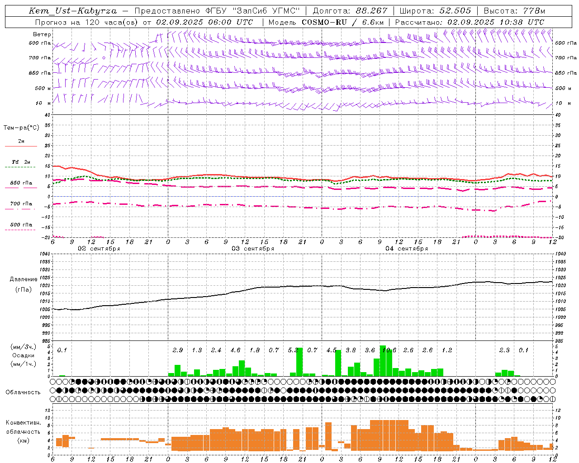Click the Тем-ра(°C) panel label

[x=21, y=128]
